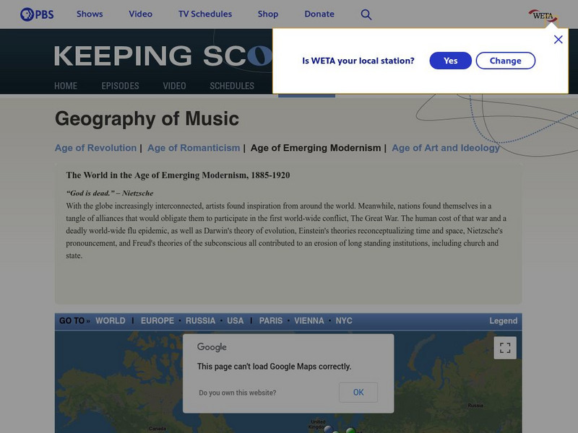Image resolution: width=578 pixels, height=433 pixels.
Task: Follow the "Do you own this website?" link
Action: point(237,393)
